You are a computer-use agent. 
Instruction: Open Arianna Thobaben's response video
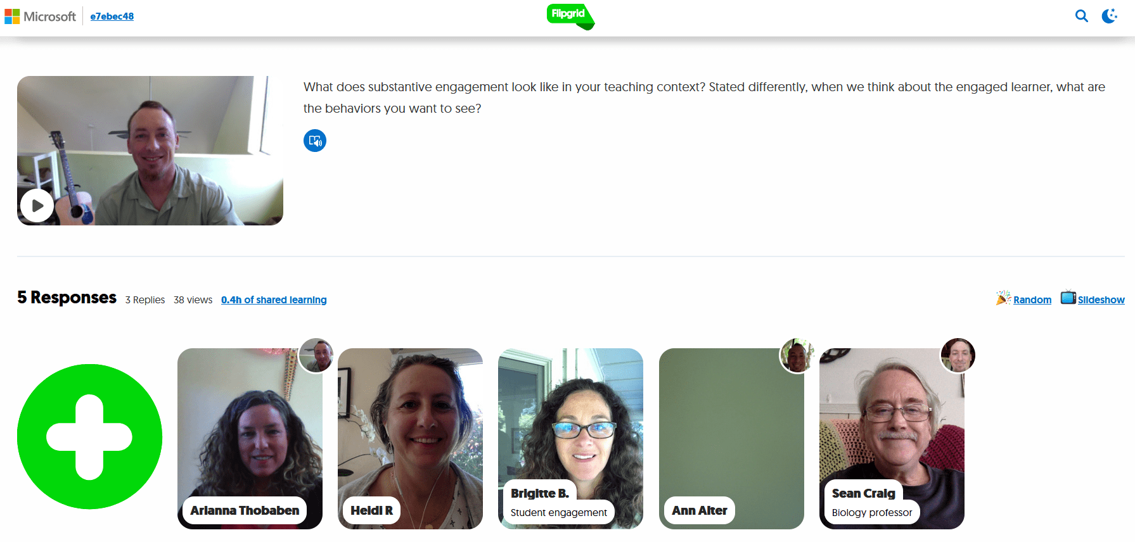pyautogui.click(x=250, y=439)
